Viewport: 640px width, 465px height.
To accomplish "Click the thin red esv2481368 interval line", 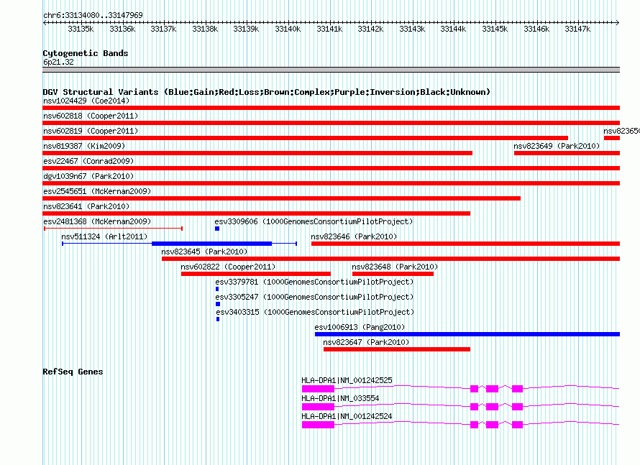I will pos(113,229).
